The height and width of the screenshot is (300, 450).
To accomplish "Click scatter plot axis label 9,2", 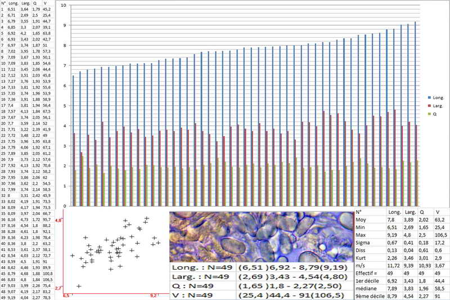I will click(154, 295).
